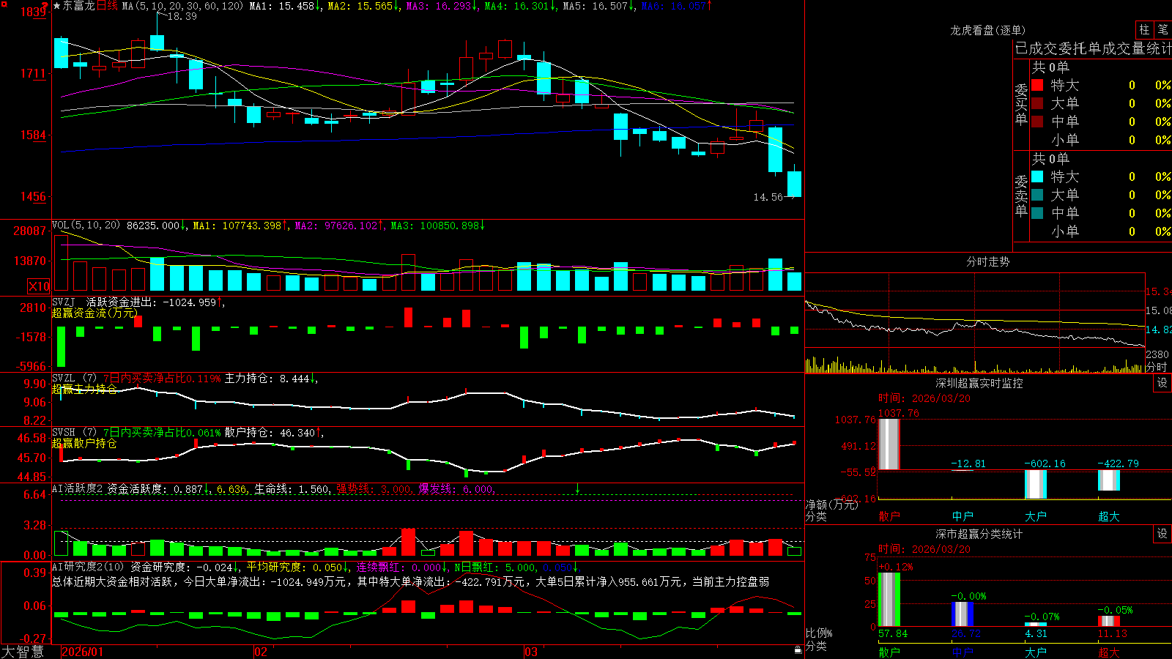Click the 时间: 2026/03/20 label in 实时监控

tap(924, 398)
